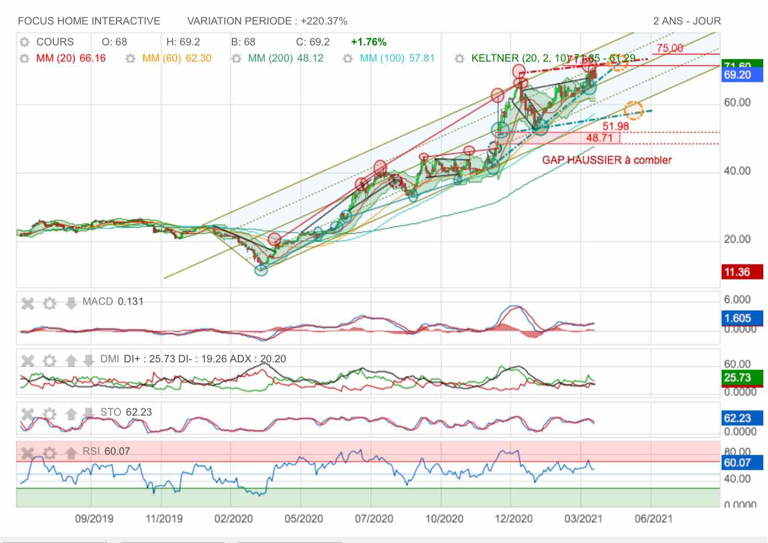The width and height of the screenshot is (768, 543).
Task: Click the 03/2021 date axis label
Action: pyautogui.click(x=583, y=519)
